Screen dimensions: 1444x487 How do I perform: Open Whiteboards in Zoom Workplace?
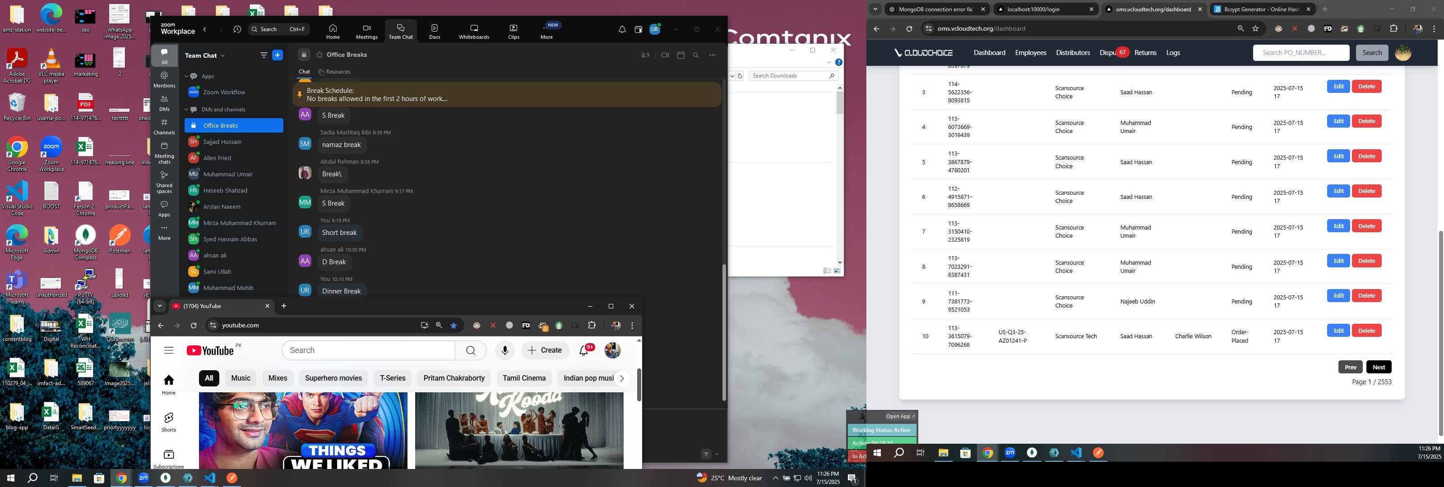474,32
